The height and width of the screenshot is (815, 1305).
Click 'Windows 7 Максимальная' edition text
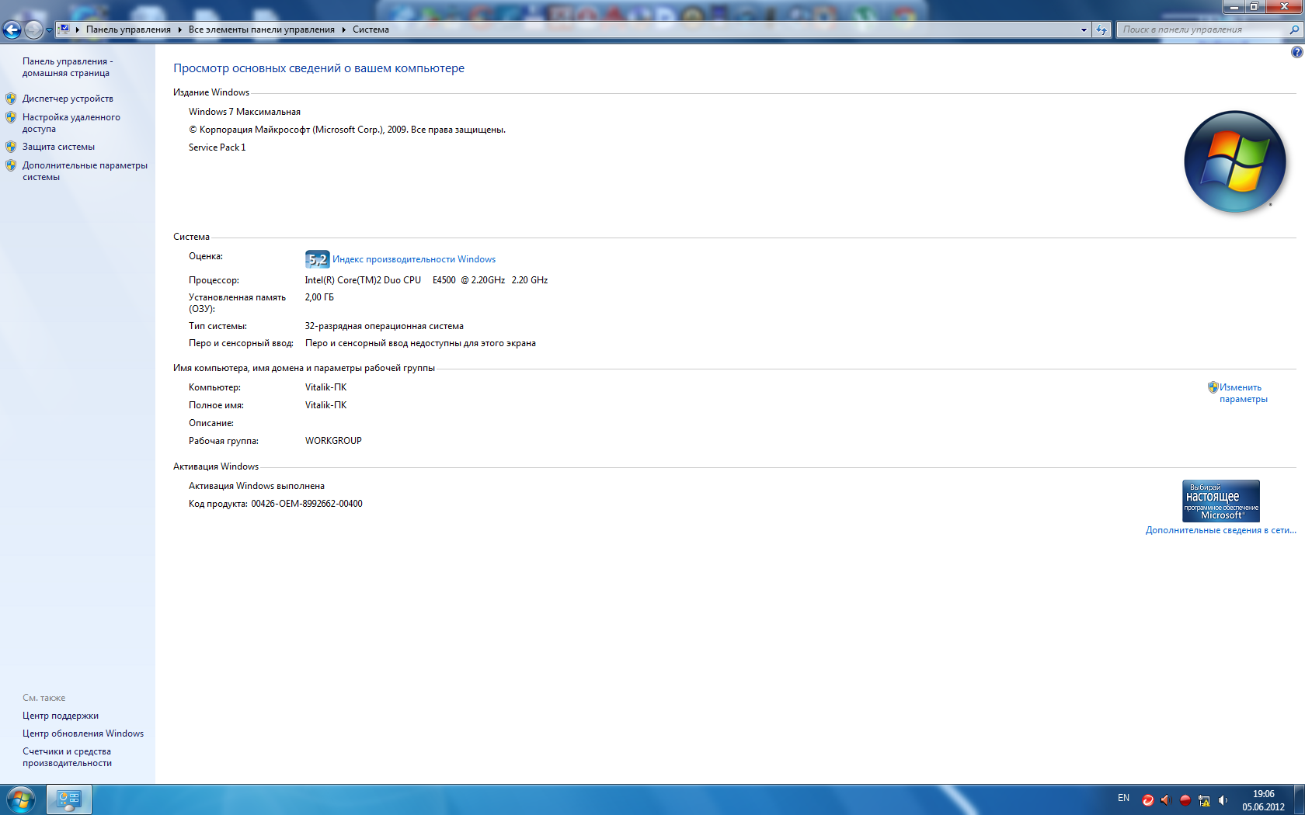(x=245, y=112)
